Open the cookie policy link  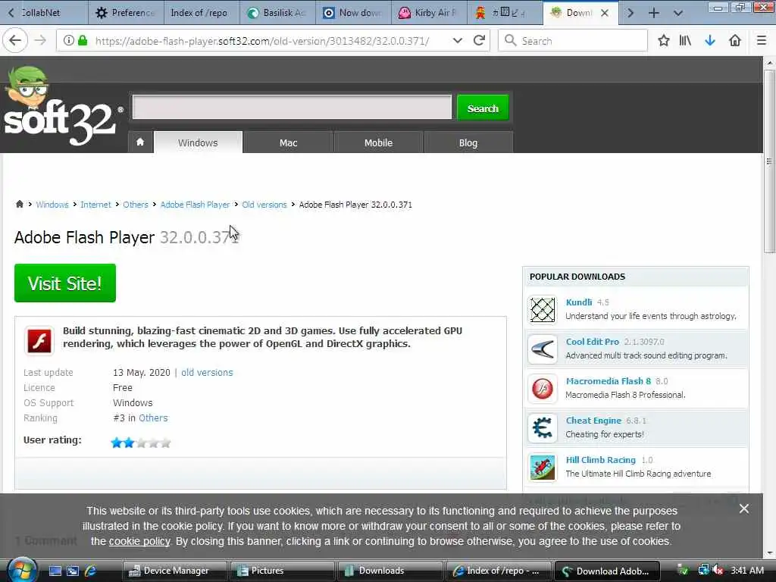coord(139,541)
